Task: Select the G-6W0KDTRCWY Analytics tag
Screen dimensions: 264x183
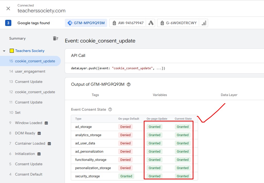Action: click(x=181, y=23)
